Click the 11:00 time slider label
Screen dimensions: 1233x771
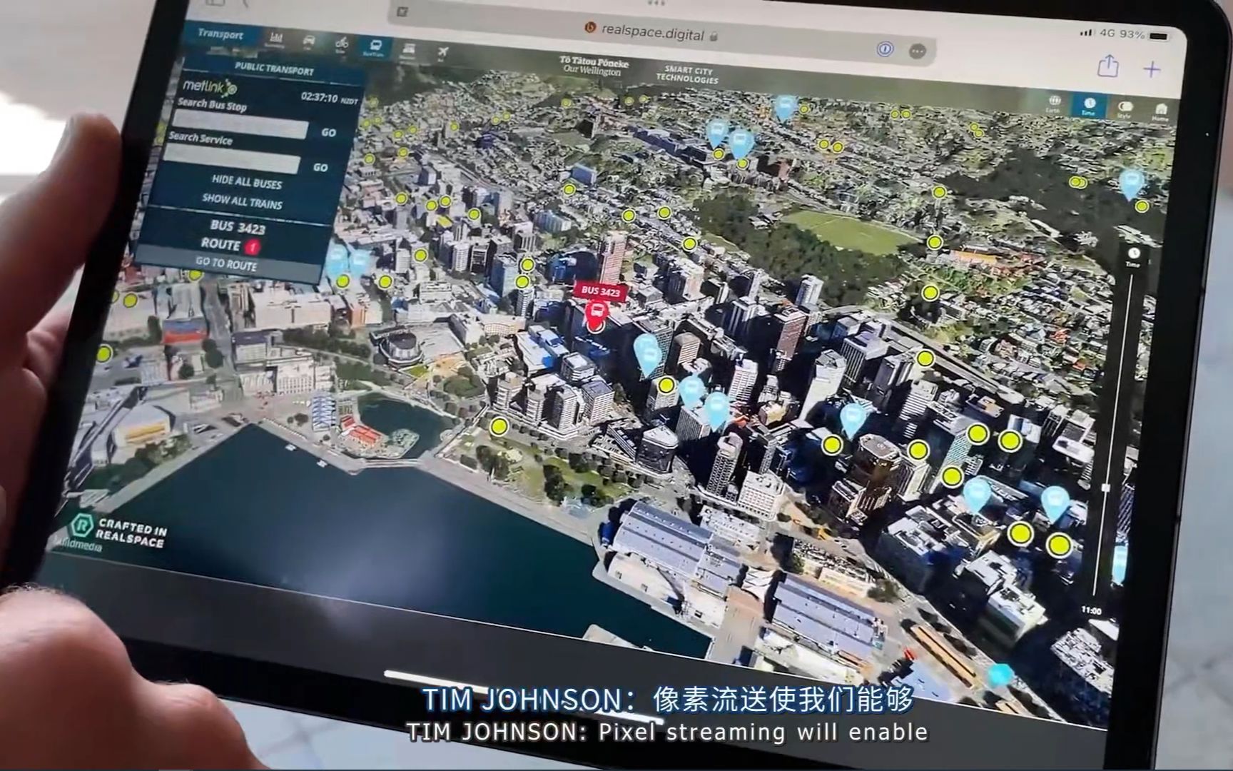(1091, 610)
